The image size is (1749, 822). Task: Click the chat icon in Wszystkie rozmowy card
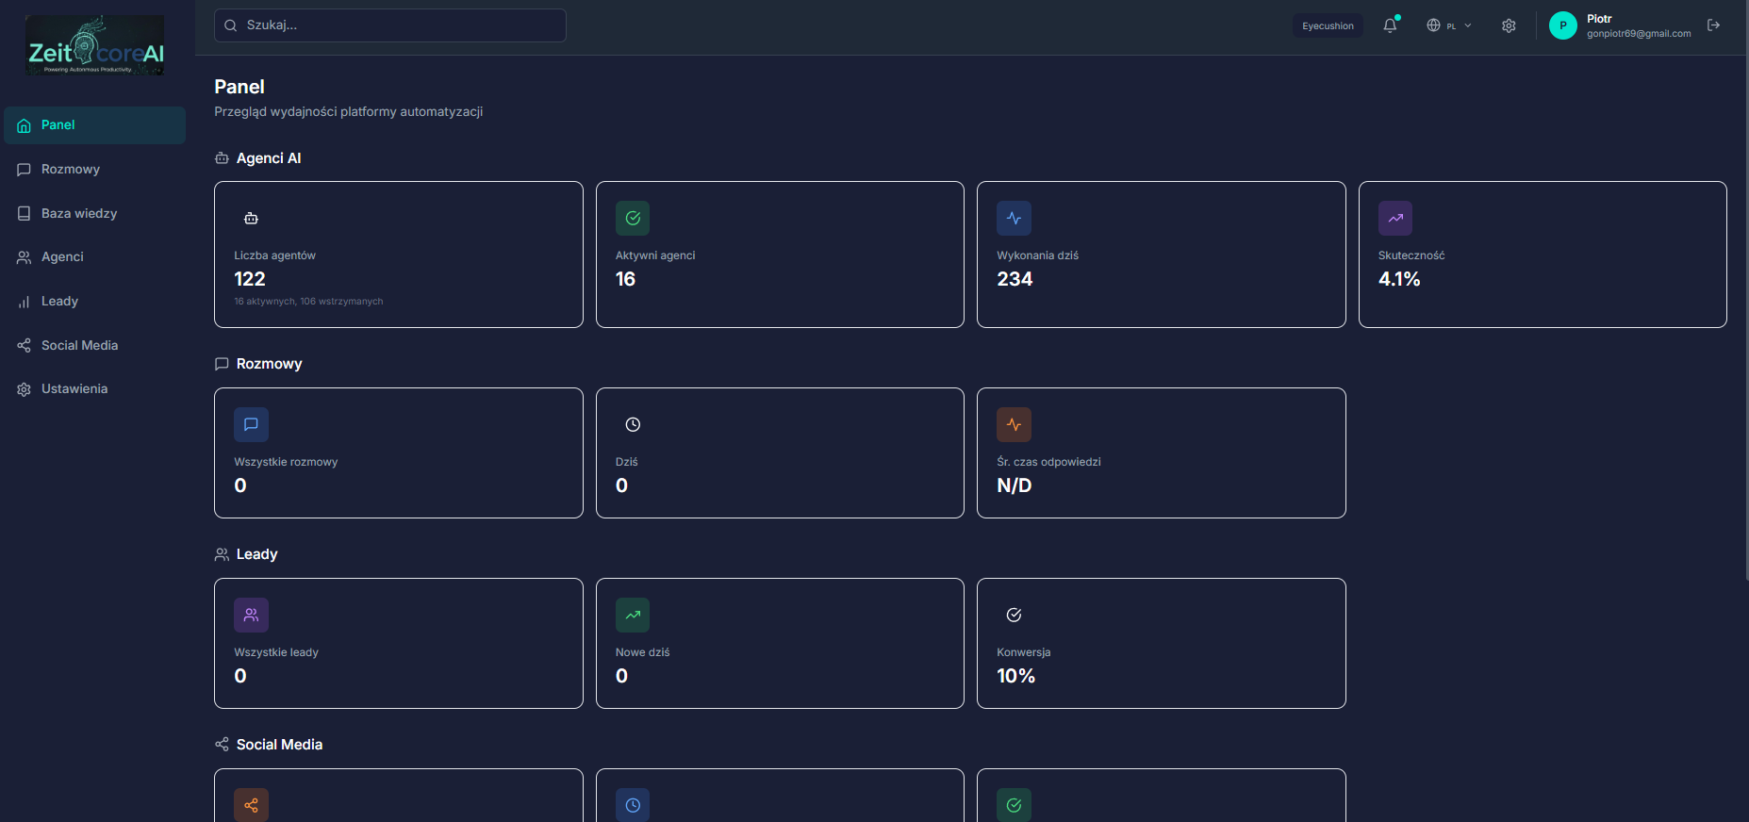coord(251,425)
